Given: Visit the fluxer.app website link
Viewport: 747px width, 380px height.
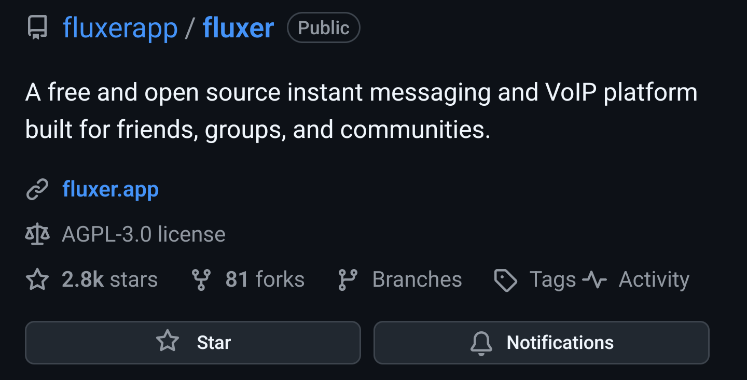Looking at the screenshot, I should click(x=110, y=190).
